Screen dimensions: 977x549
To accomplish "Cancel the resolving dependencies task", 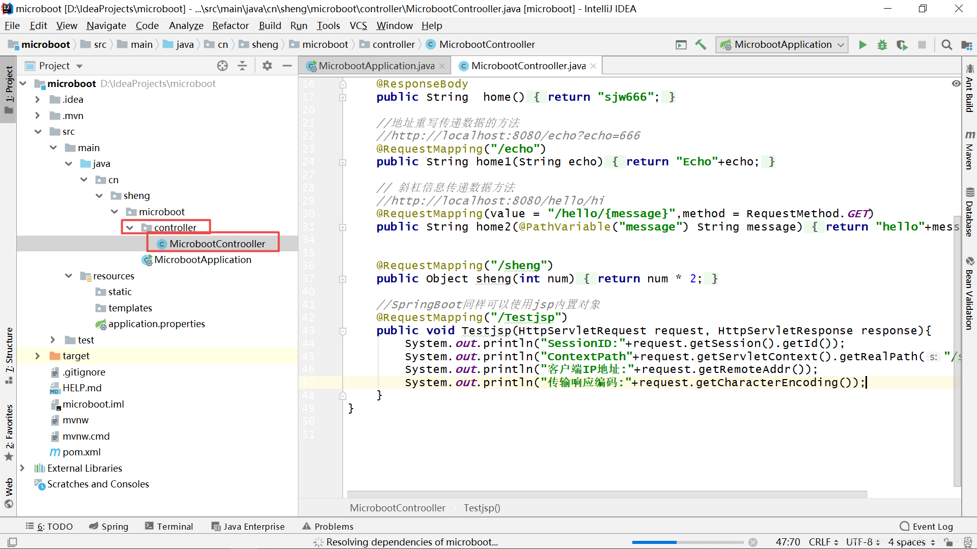I will pos(753,542).
